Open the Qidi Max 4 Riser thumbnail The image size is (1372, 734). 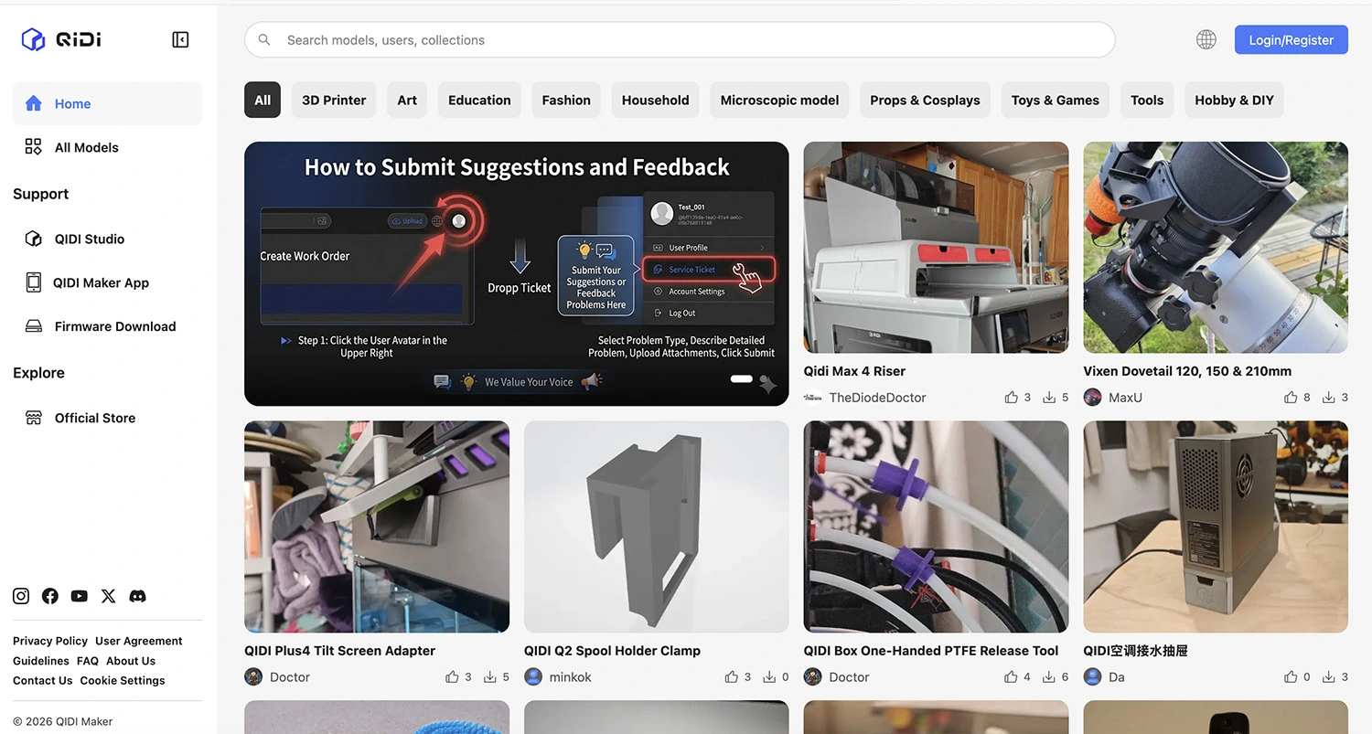click(x=936, y=247)
